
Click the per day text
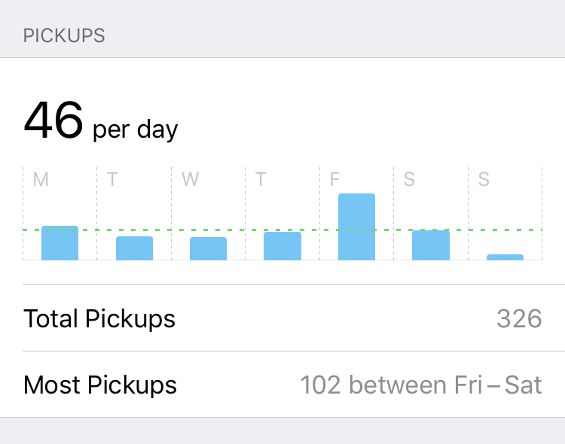point(136,129)
